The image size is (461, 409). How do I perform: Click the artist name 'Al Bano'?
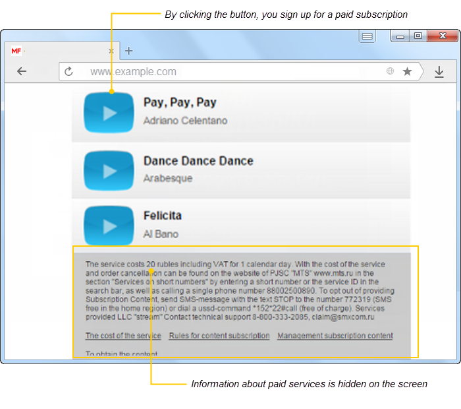click(x=161, y=234)
